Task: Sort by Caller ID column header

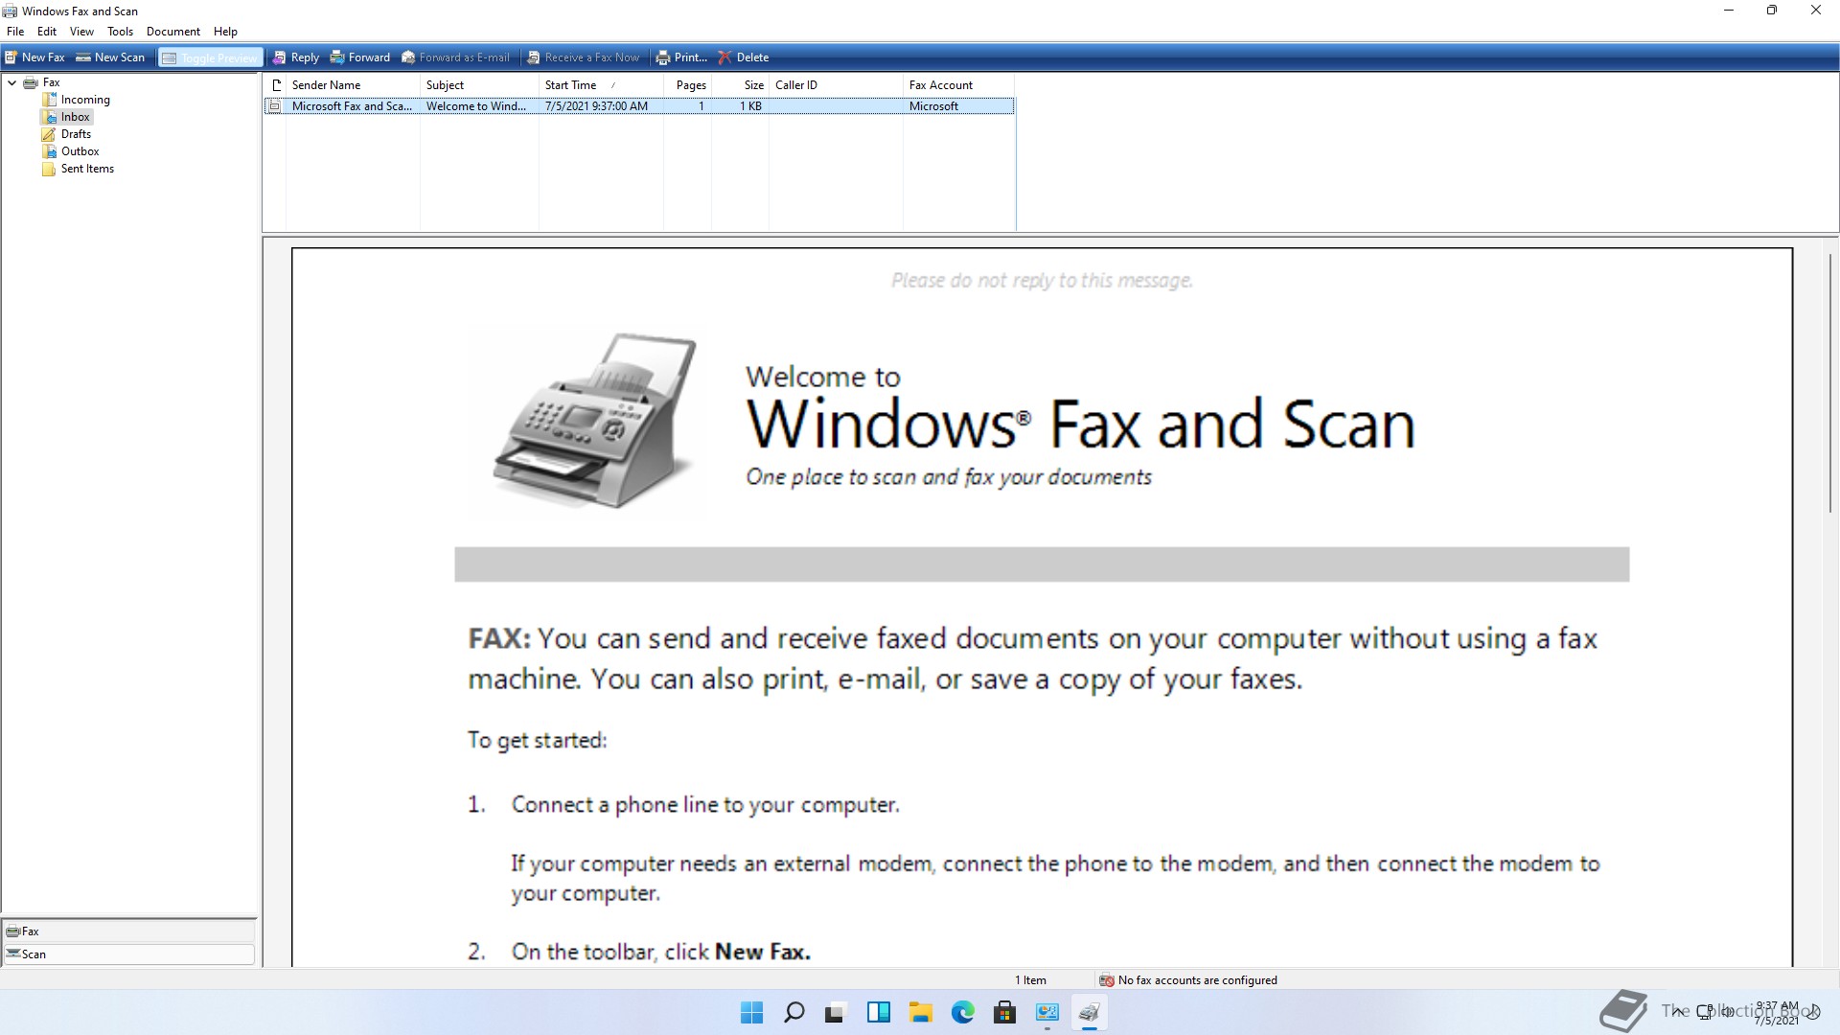Action: [836, 85]
